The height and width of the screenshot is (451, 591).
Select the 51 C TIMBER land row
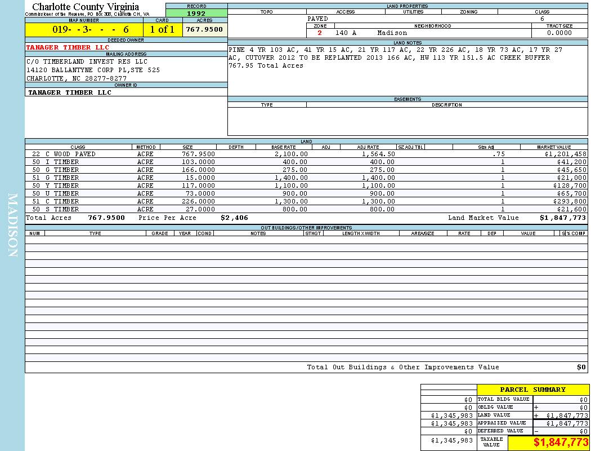(x=55, y=201)
